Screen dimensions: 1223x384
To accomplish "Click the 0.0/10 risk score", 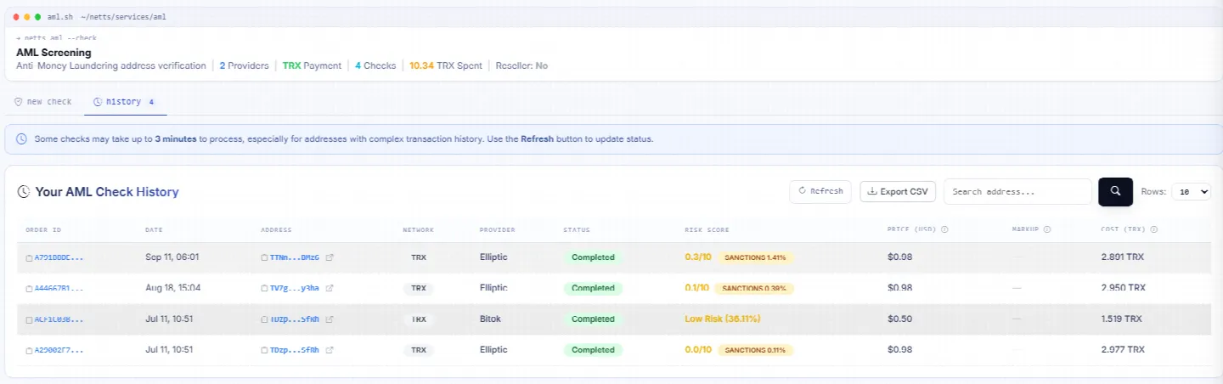I will [697, 350].
